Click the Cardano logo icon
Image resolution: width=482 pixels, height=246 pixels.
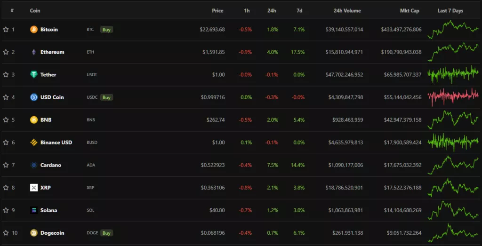34,165
